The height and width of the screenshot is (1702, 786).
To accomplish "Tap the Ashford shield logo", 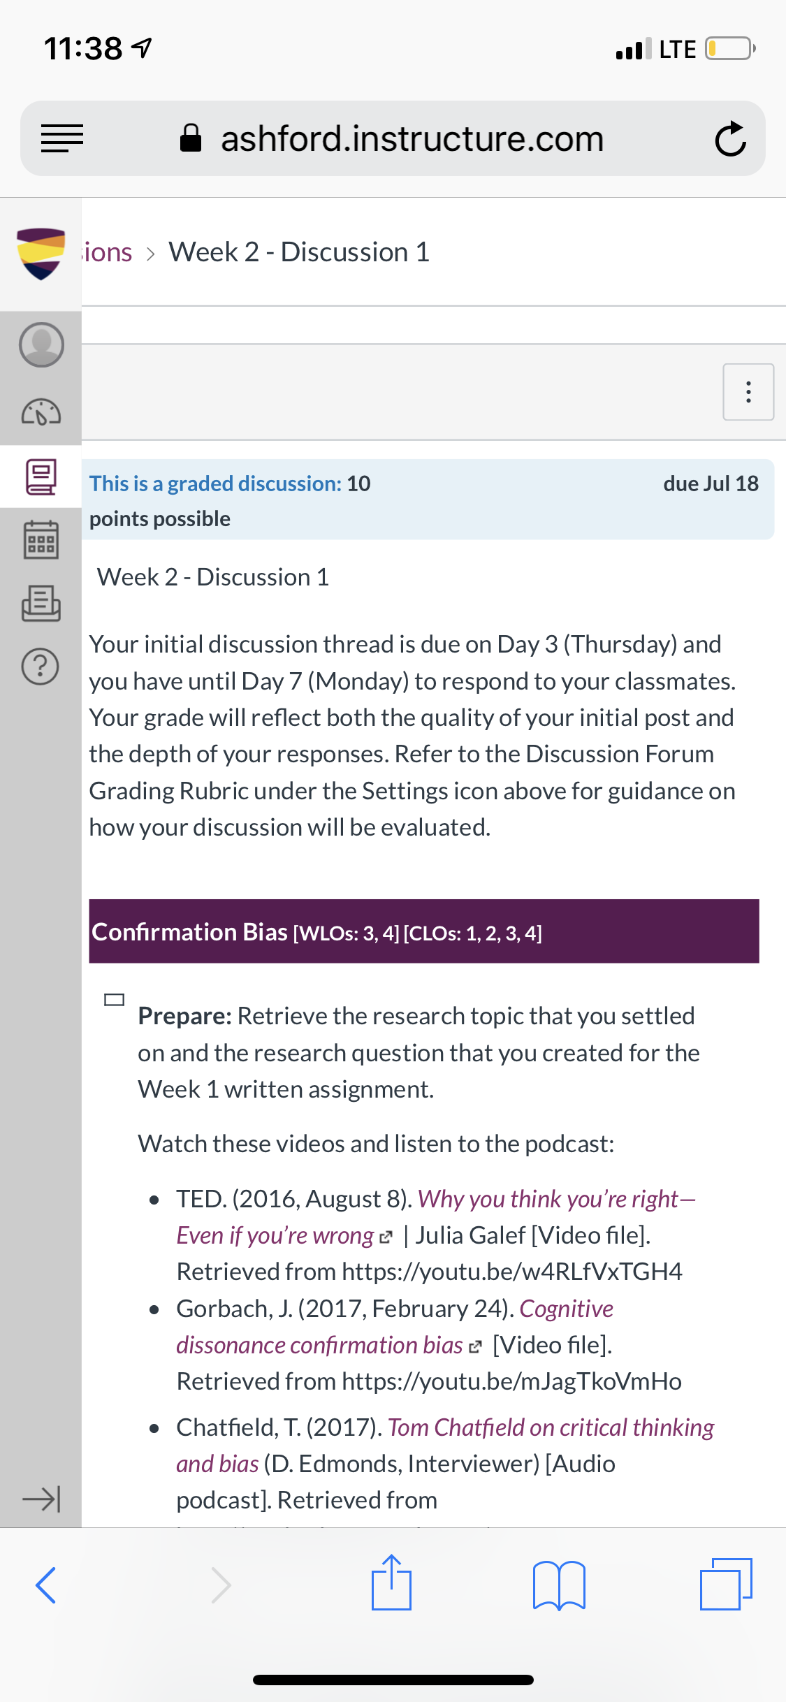I will coord(41,254).
